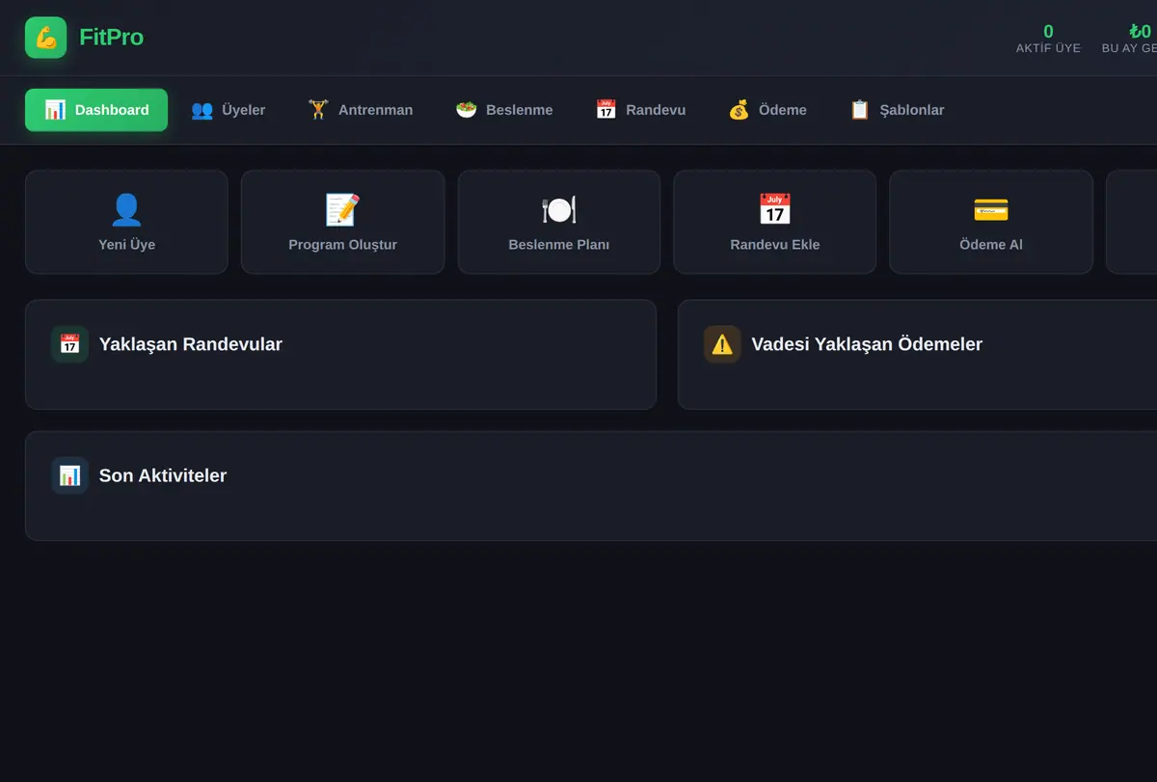Screen dimensions: 1157x782
Task: Click warning icon beside Vadesi Yaklaşan Ödemeler
Action: 722,344
